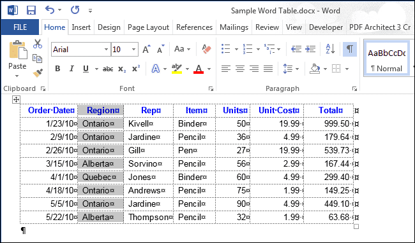Click the Cut scissors icon
Image resolution: width=415 pixels, height=243 pixels.
coord(38,44)
